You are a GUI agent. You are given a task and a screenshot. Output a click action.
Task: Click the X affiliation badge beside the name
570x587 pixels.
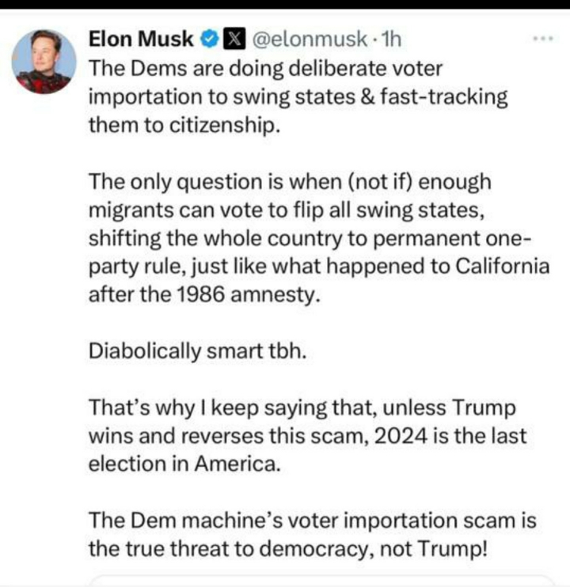coord(234,38)
